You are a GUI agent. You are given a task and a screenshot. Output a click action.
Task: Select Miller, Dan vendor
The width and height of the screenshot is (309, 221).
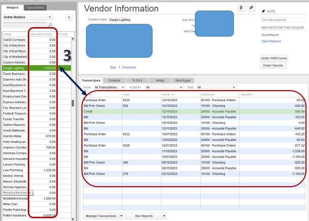click(36, 204)
